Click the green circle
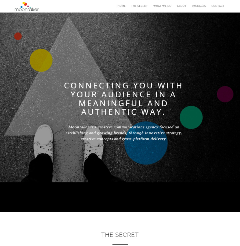 point(191,117)
